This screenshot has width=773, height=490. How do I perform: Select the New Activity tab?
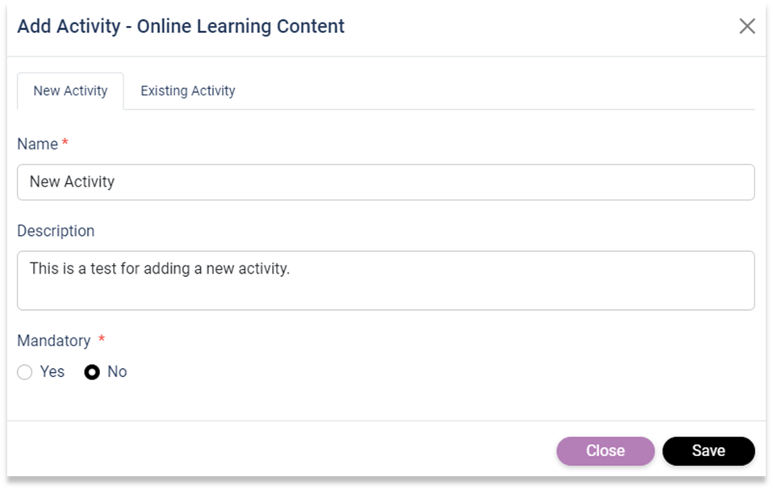(70, 90)
